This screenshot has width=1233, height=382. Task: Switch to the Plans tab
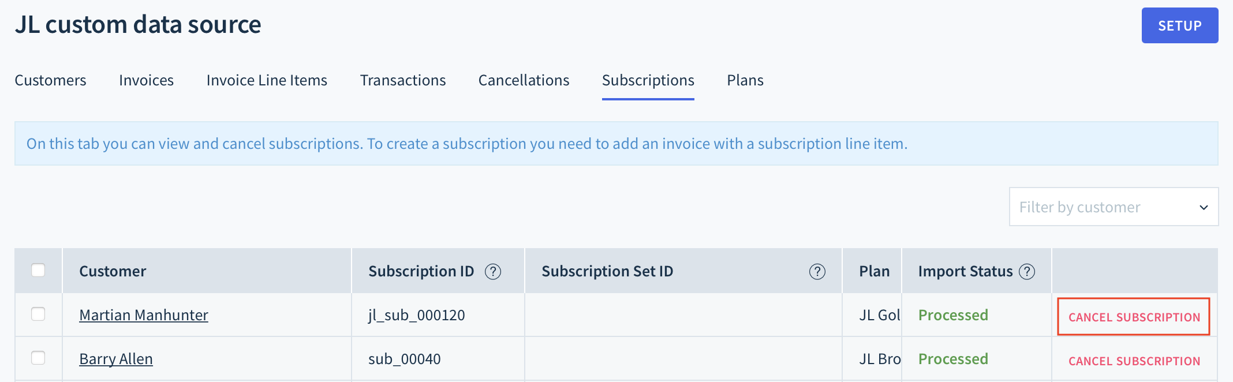pos(745,80)
